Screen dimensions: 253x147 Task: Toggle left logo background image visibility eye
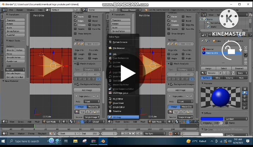(x=94, y=96)
